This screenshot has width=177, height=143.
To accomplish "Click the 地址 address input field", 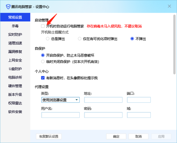I will [103, 100].
